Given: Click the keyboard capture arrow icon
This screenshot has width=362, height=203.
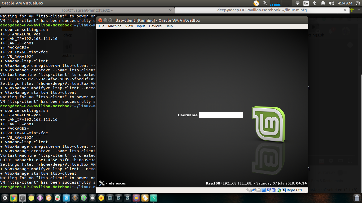Looking at the screenshot, I should tap(284, 190).
